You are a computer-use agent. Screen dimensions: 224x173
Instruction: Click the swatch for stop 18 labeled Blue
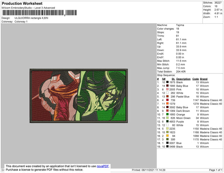pyautogui.click(x=167, y=143)
